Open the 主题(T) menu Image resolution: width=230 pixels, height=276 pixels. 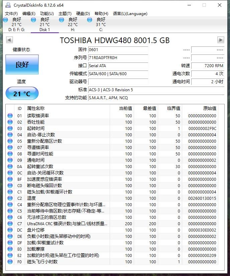[x=65, y=14]
